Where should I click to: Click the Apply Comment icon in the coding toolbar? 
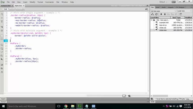[x=2, y=45]
